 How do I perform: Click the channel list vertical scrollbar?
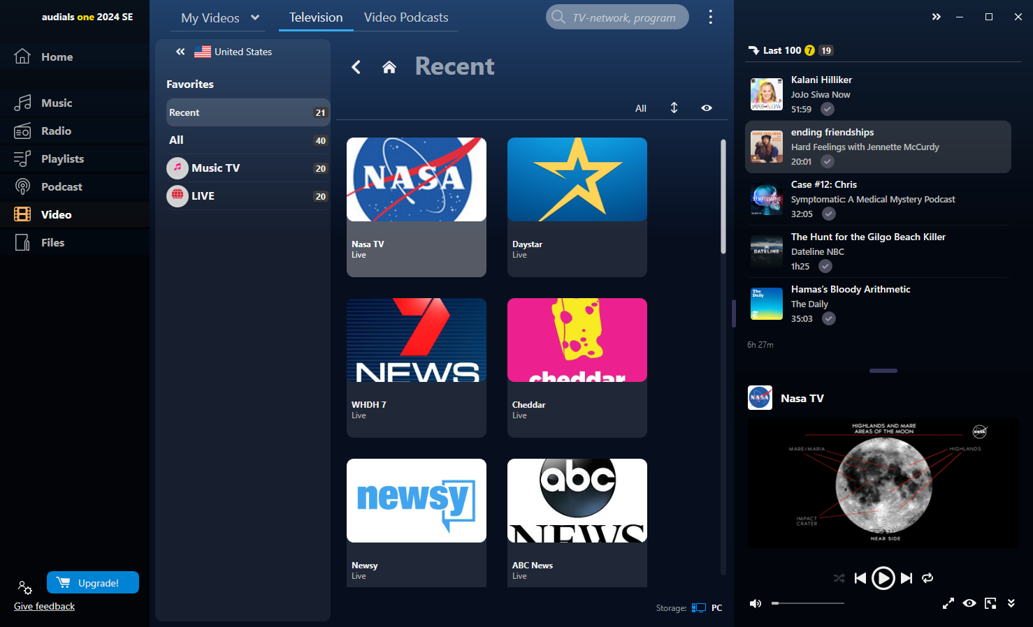723,196
